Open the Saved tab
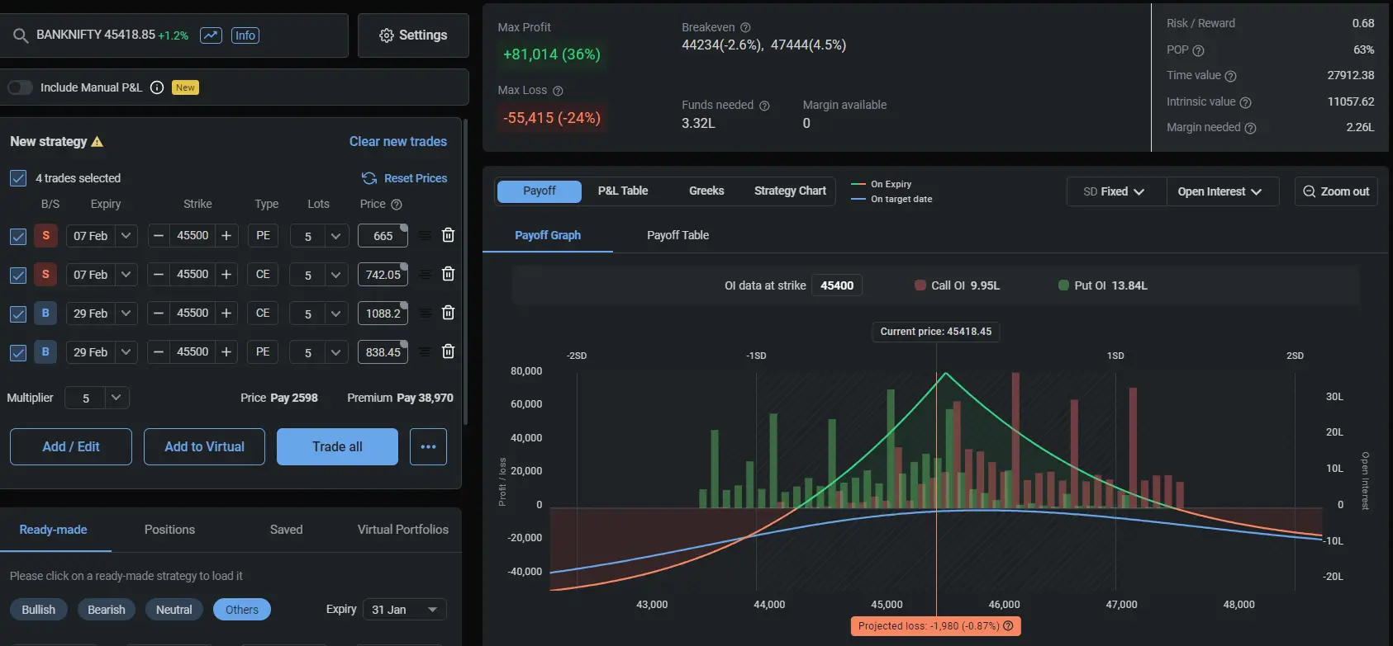 tap(286, 530)
